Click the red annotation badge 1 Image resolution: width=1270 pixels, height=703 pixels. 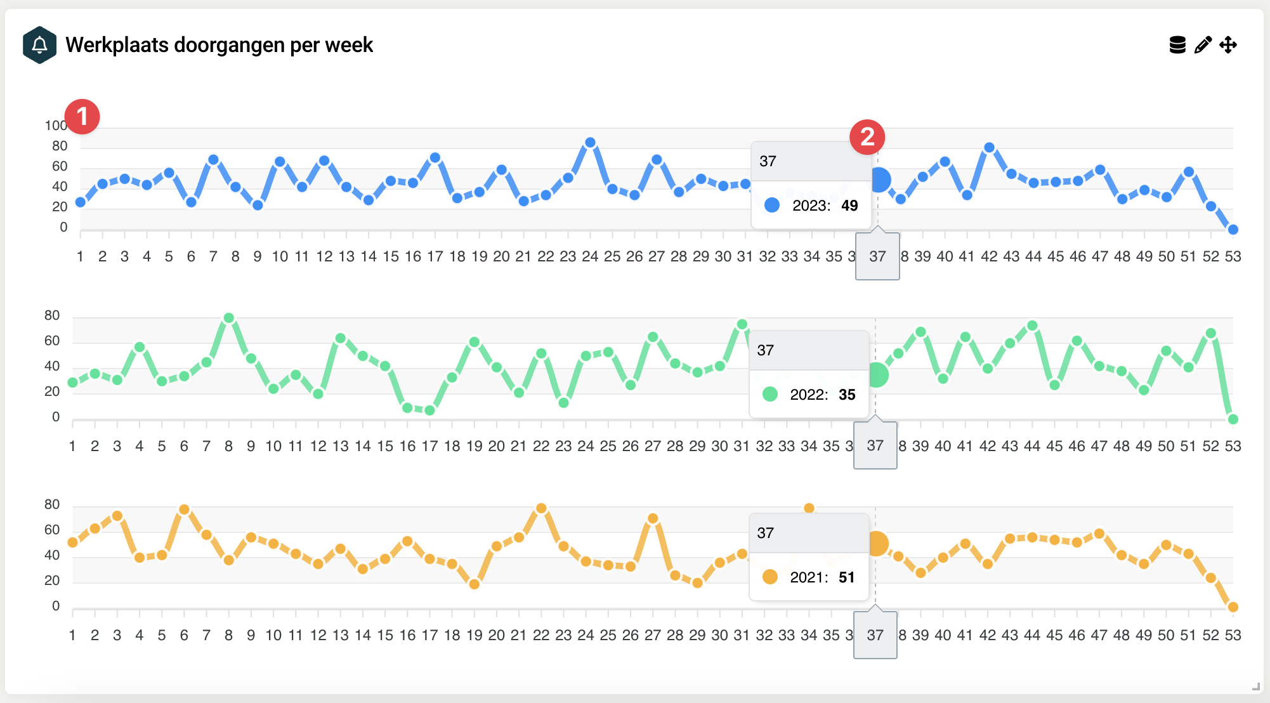point(82,117)
